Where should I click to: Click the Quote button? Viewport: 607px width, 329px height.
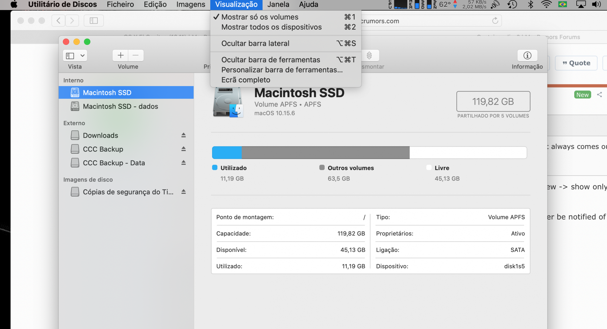[576, 63]
